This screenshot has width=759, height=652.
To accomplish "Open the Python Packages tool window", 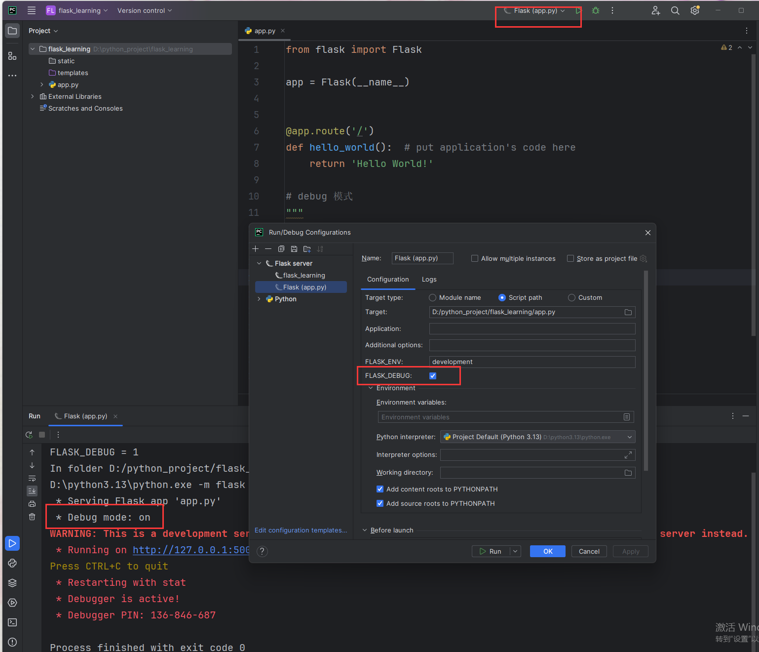I will coord(12,583).
